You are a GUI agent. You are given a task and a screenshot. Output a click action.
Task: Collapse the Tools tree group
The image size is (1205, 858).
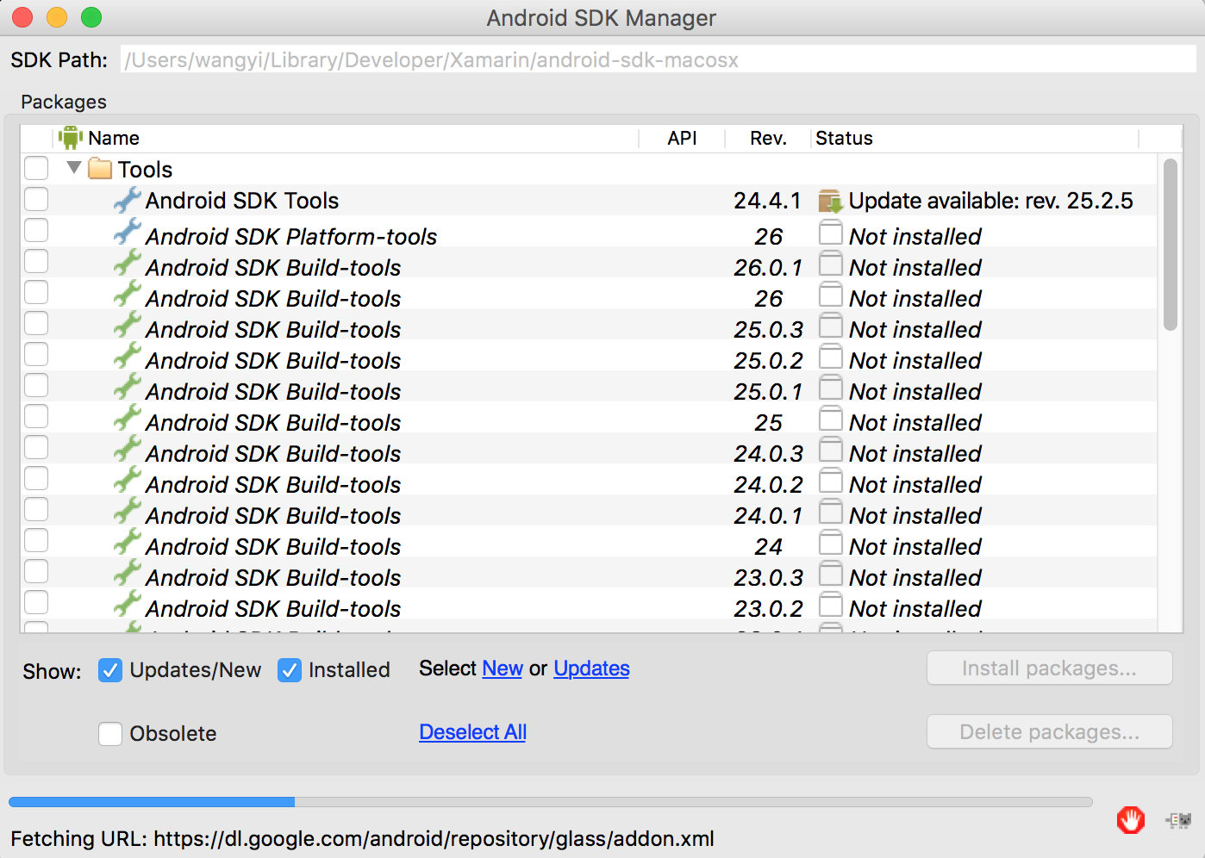coord(74,168)
